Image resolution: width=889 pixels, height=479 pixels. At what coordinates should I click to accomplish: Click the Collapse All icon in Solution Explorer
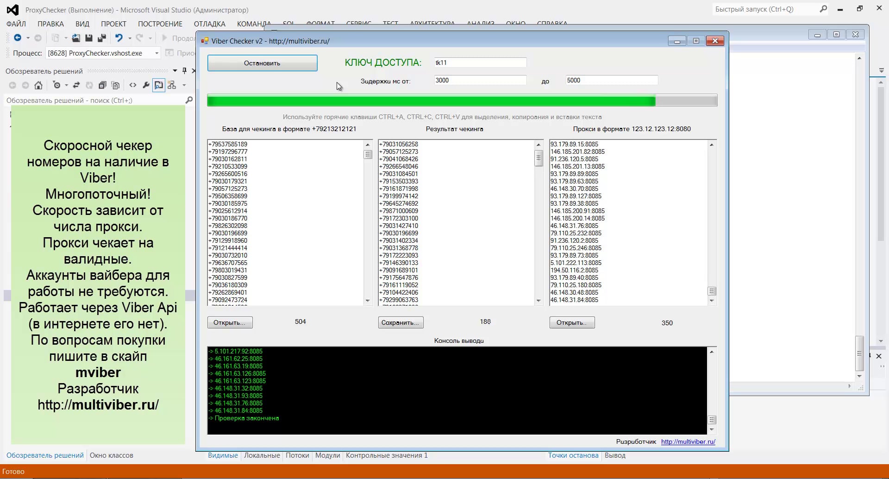(x=102, y=85)
